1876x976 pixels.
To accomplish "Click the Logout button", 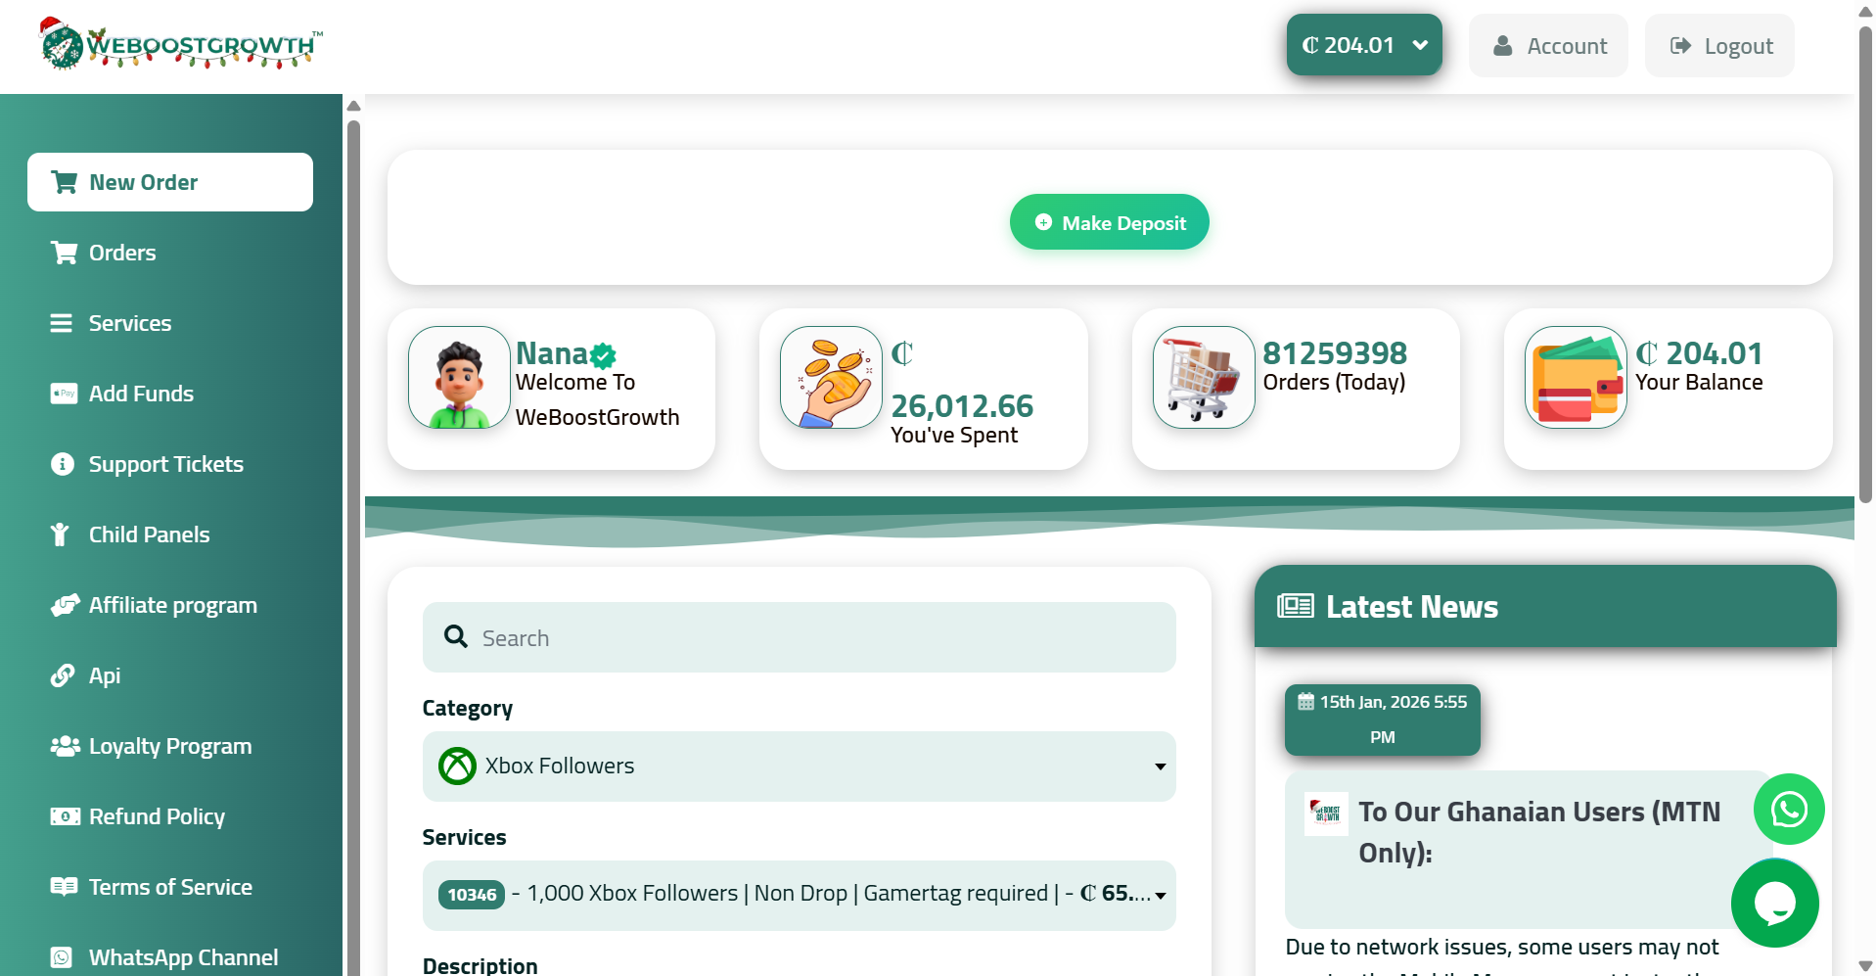I will (x=1718, y=45).
